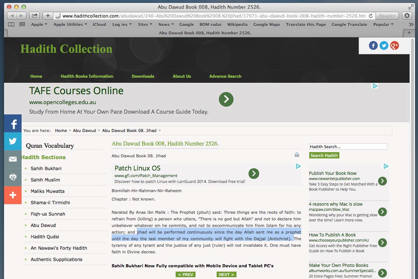Click the arrow beside Publish Your Book Now
418x279 pixels.
(382, 181)
